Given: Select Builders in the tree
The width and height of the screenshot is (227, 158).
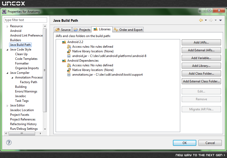Looking at the screenshot, I should click(x=16, y=40).
